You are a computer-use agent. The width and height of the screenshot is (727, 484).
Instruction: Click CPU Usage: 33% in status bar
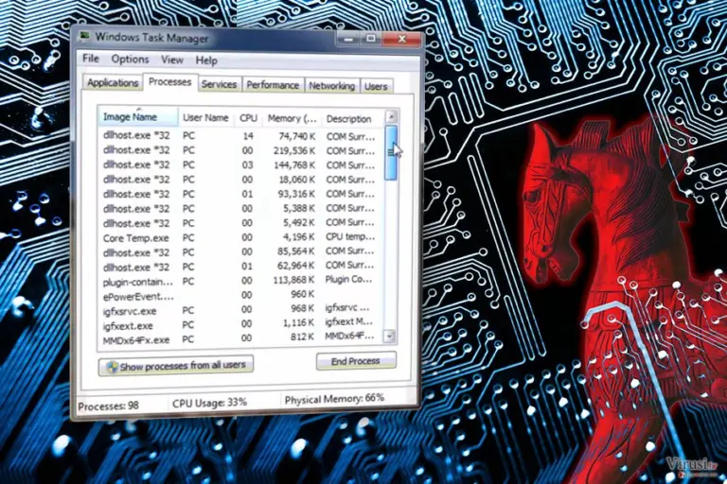click(209, 403)
